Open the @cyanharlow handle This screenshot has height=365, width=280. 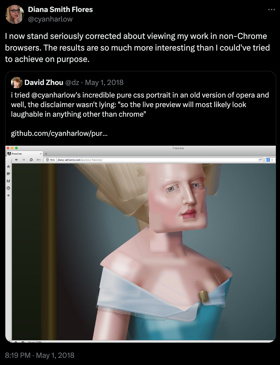point(50,19)
